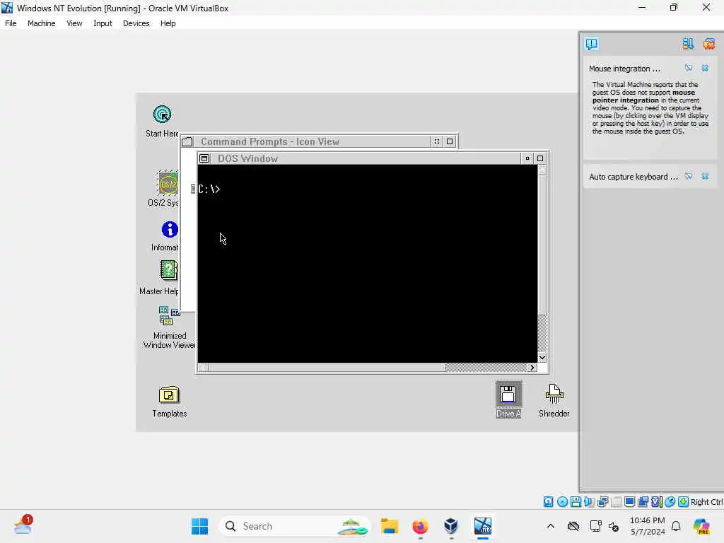Open File Explorer from the taskbar

click(x=390, y=526)
